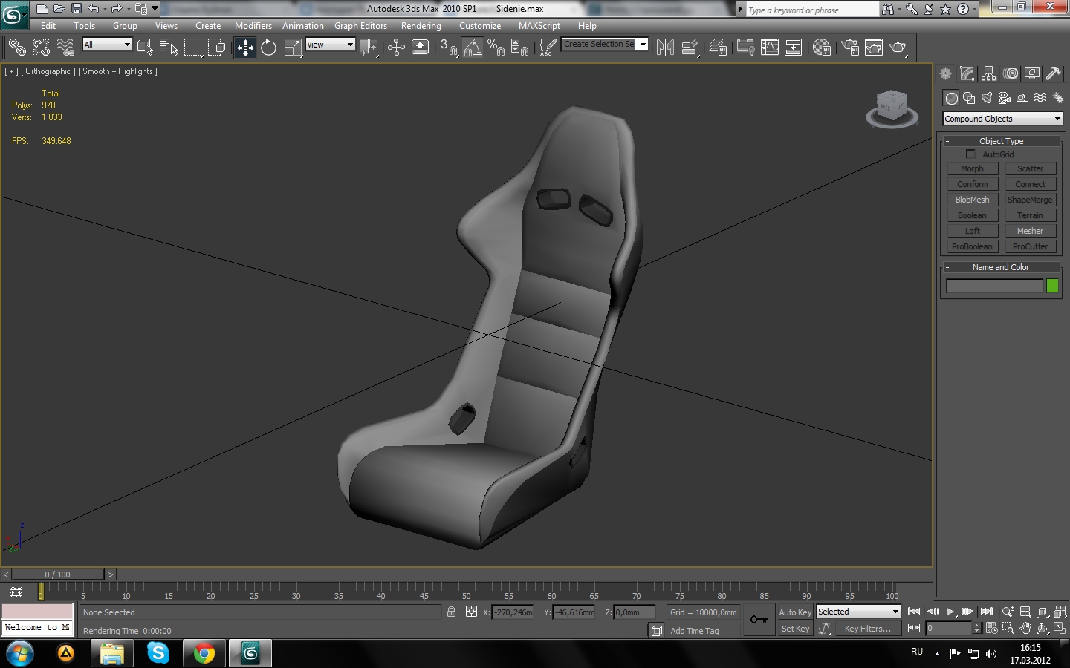The image size is (1070, 668).
Task: Open the Rendering menu
Action: coord(421,26)
